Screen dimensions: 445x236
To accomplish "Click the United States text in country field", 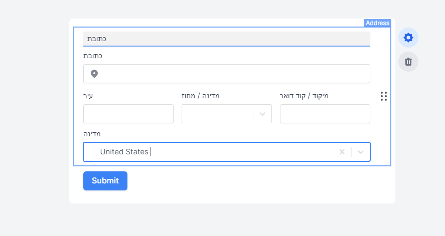I will 124,152.
